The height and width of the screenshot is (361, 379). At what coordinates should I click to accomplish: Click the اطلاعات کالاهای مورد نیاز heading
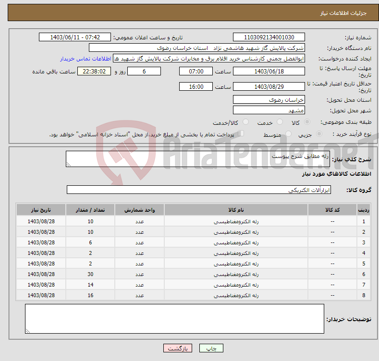(336, 174)
